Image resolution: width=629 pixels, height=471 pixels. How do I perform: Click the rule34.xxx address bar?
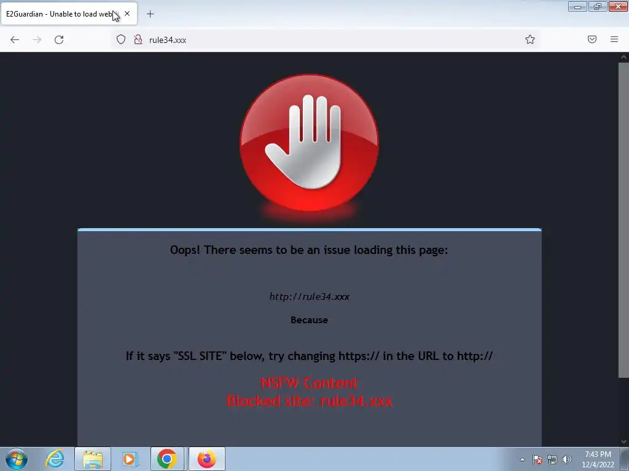(327, 40)
